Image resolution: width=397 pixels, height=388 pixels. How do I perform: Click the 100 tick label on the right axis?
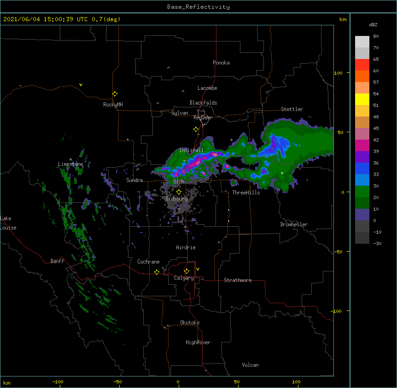point(338,73)
